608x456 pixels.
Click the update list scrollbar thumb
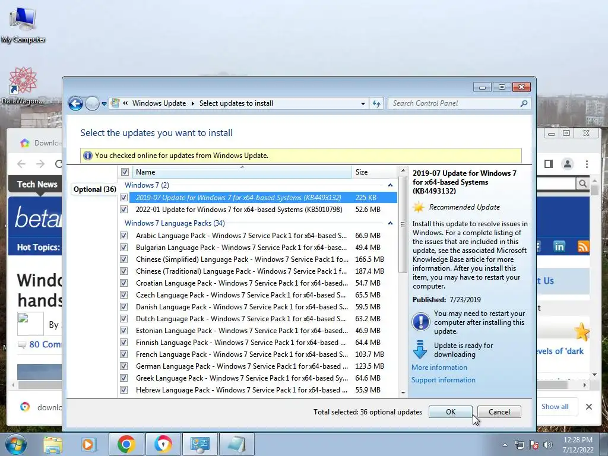tap(403, 224)
